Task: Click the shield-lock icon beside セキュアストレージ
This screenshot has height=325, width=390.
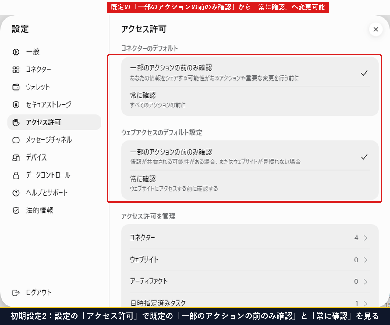Action: coord(16,105)
